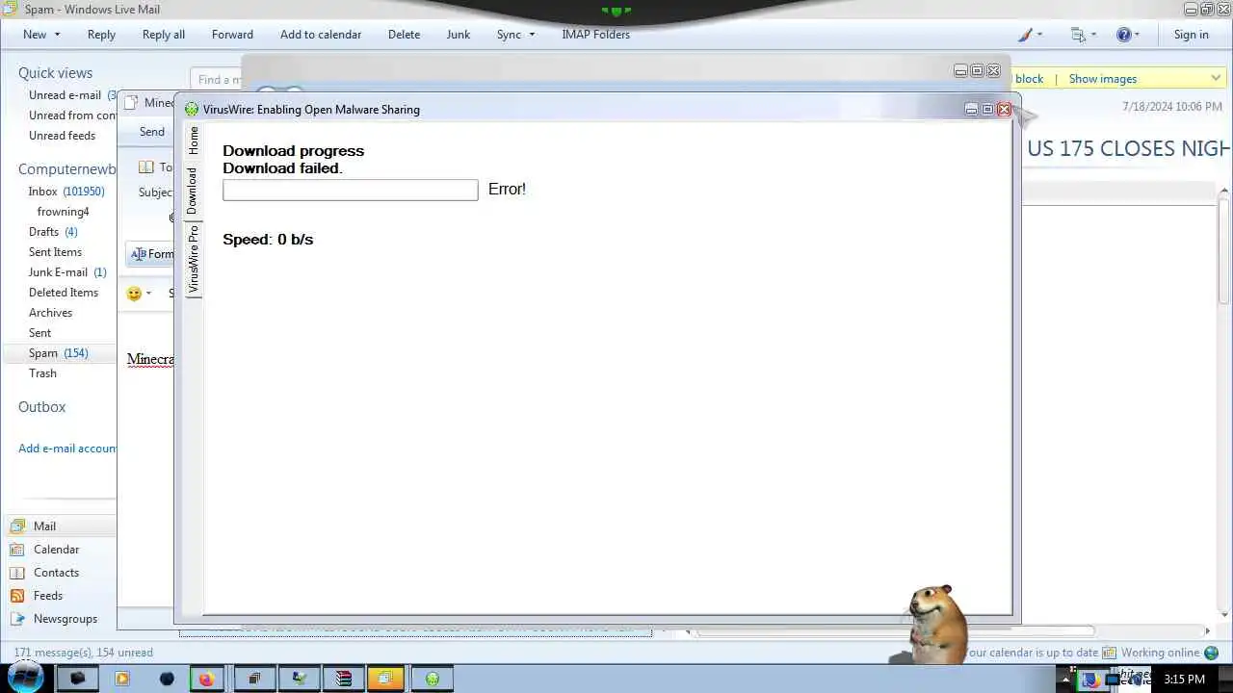Open the New dropdown arrow
This screenshot has width=1233, height=693.
pos(57,35)
